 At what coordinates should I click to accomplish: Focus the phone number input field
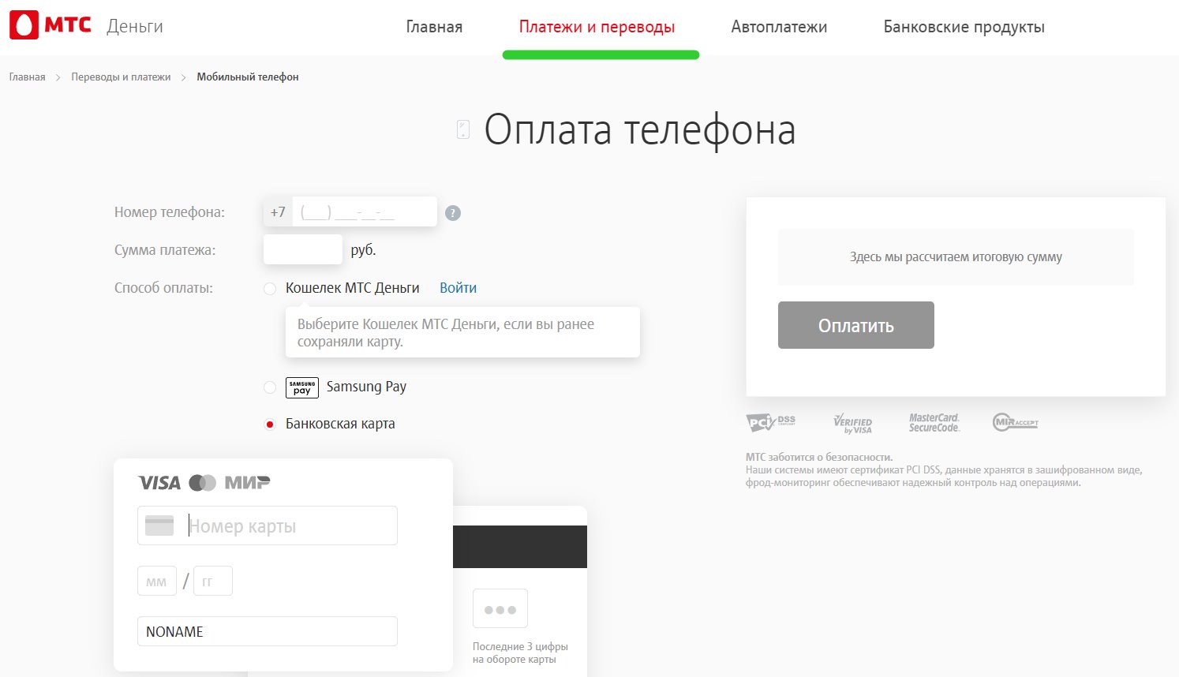coord(364,212)
